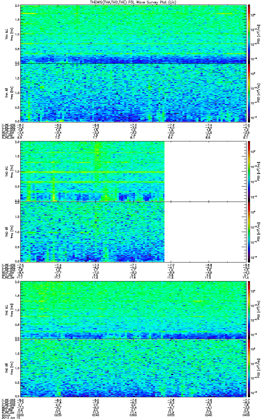
Task: Select the THA Bll spectrogram panel
Action: point(133,93)
